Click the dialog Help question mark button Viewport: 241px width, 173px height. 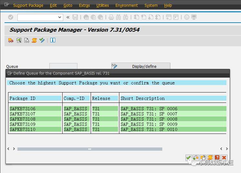click(x=217, y=157)
